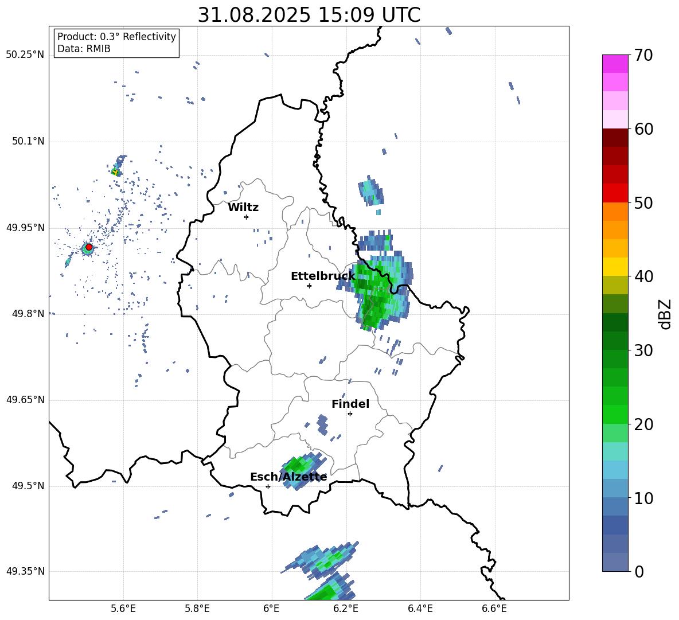Viewport: 679px width, 620px height.
Task: Click the Wiltz cross marker
Action: click(247, 217)
